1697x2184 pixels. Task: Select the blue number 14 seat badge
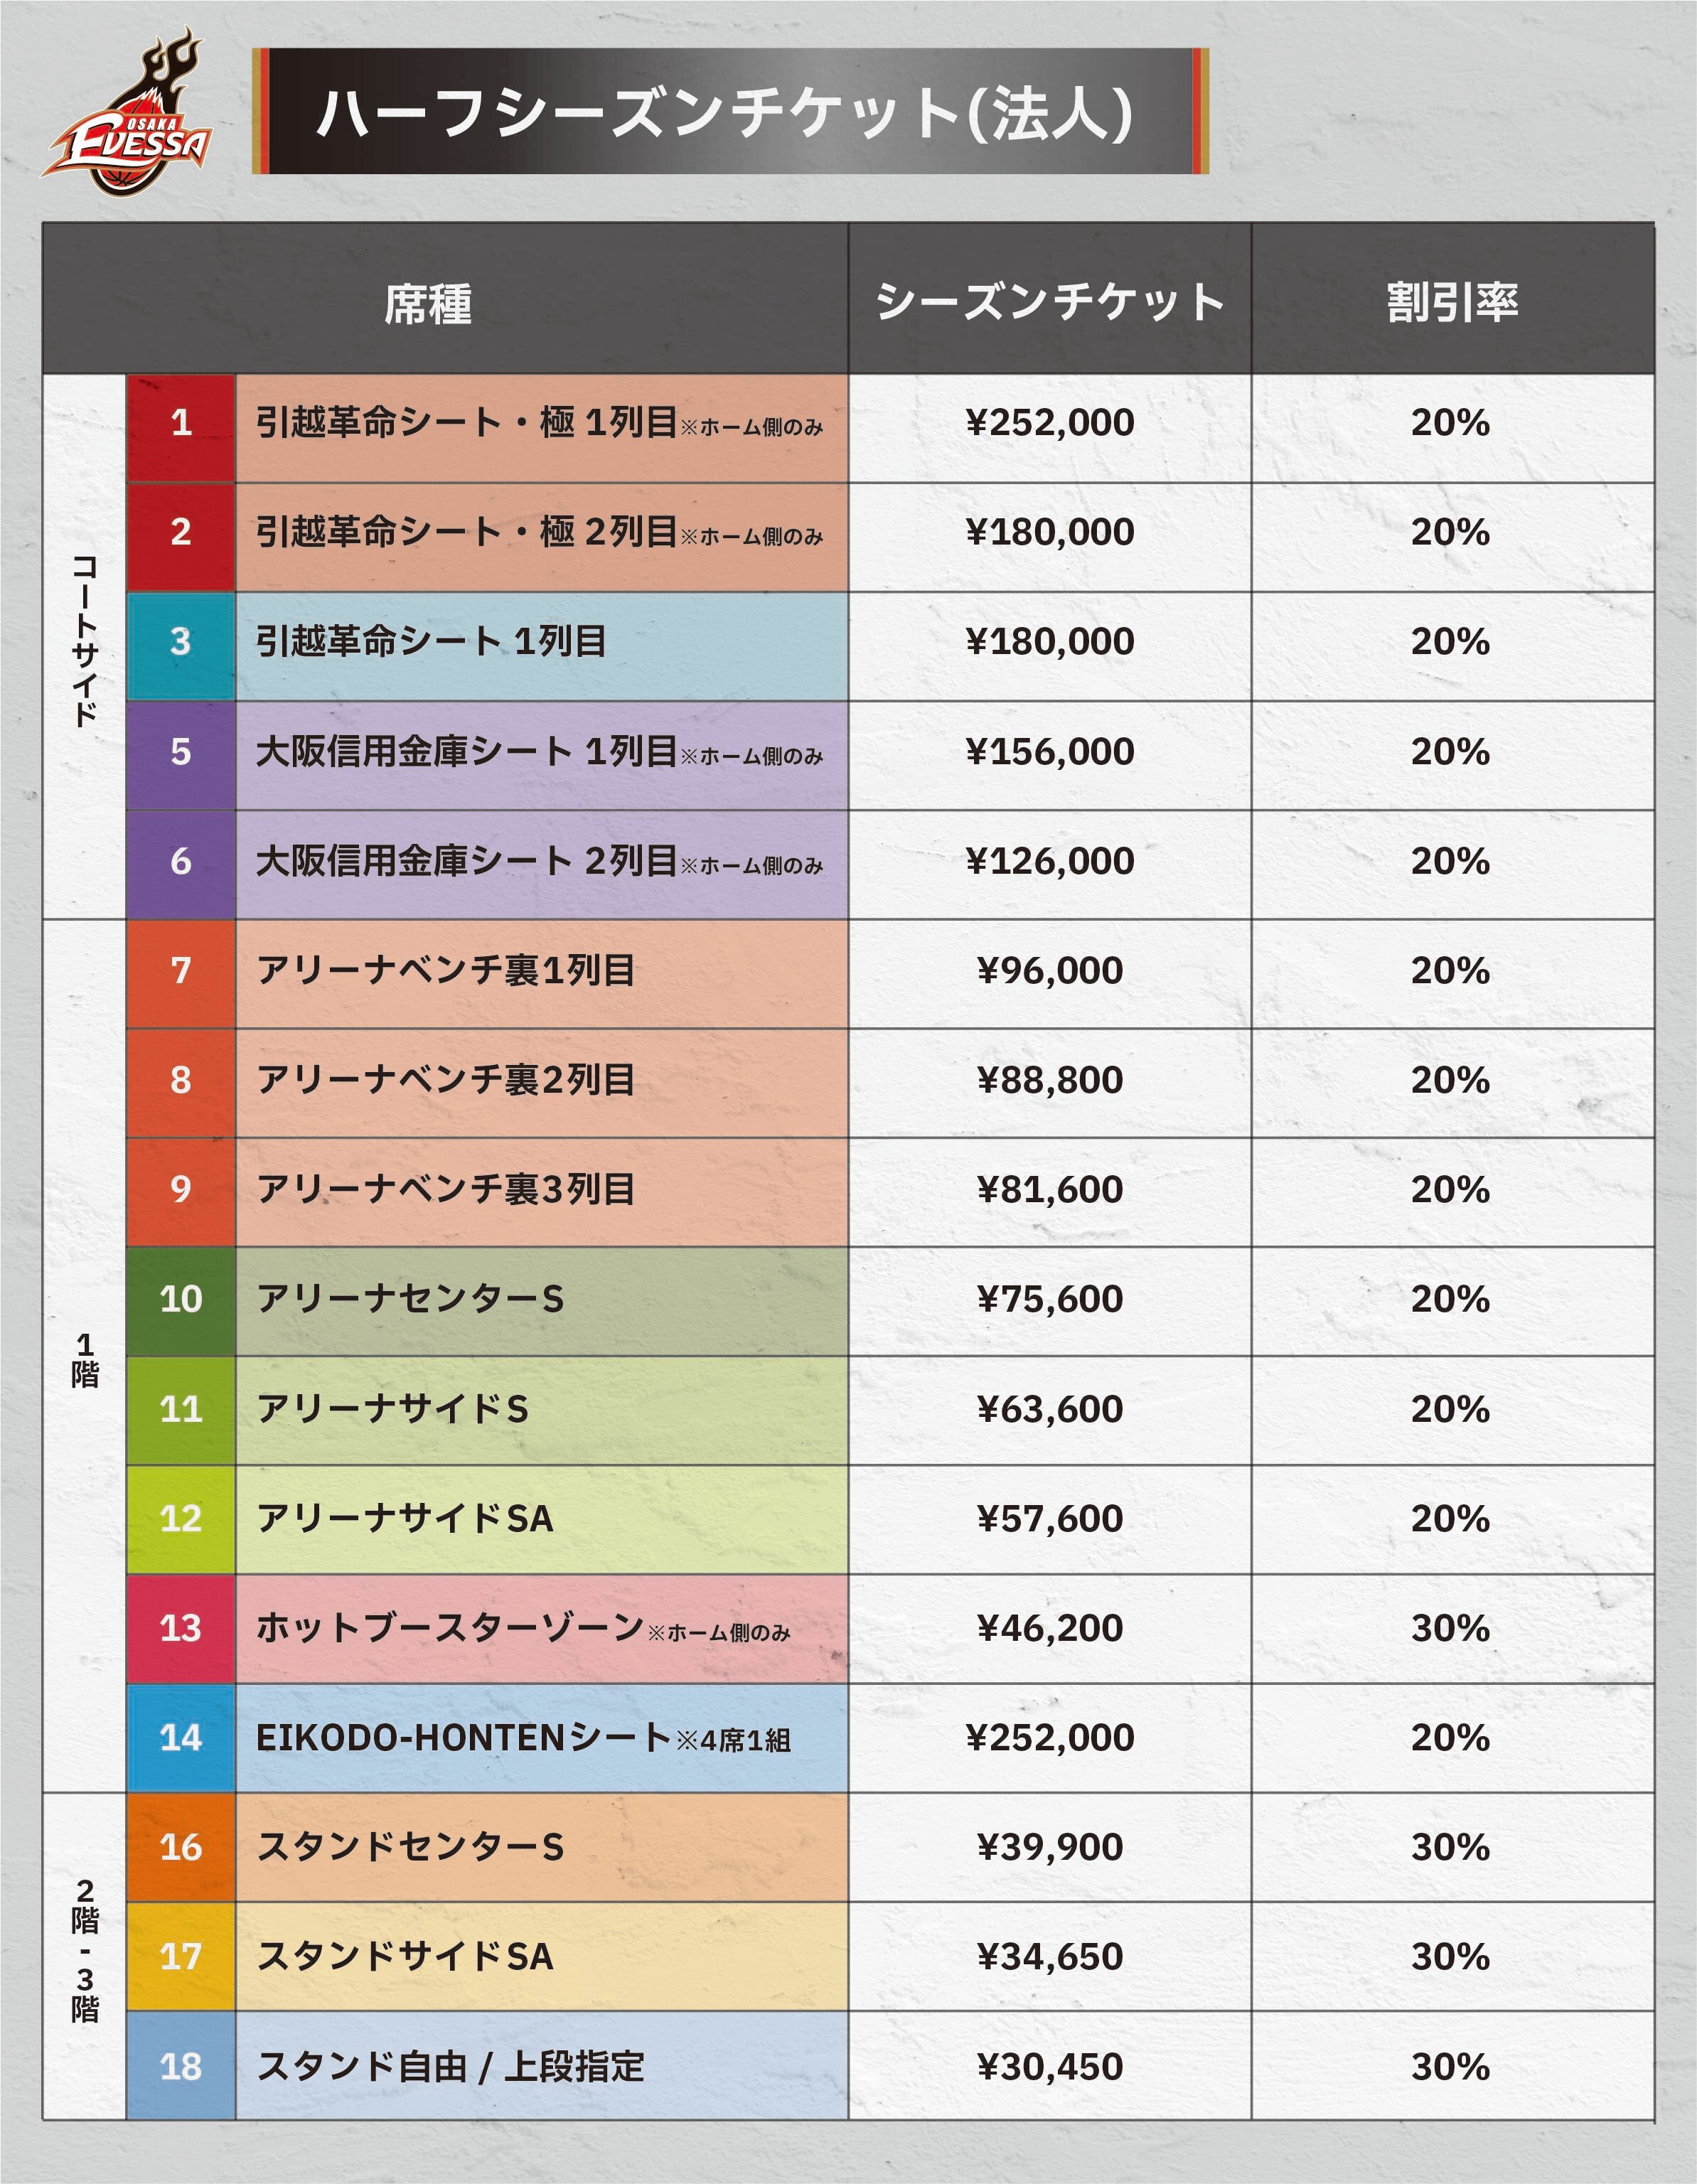[x=181, y=1739]
